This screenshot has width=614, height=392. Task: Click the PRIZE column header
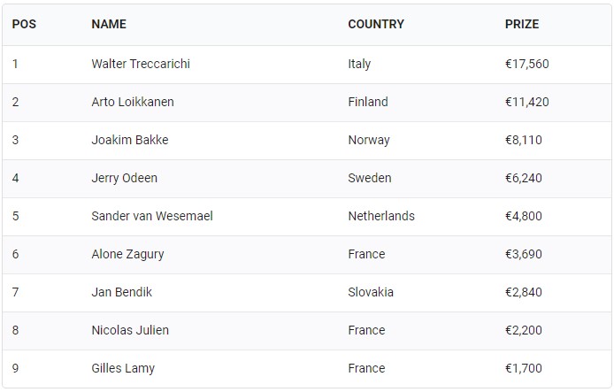click(522, 24)
